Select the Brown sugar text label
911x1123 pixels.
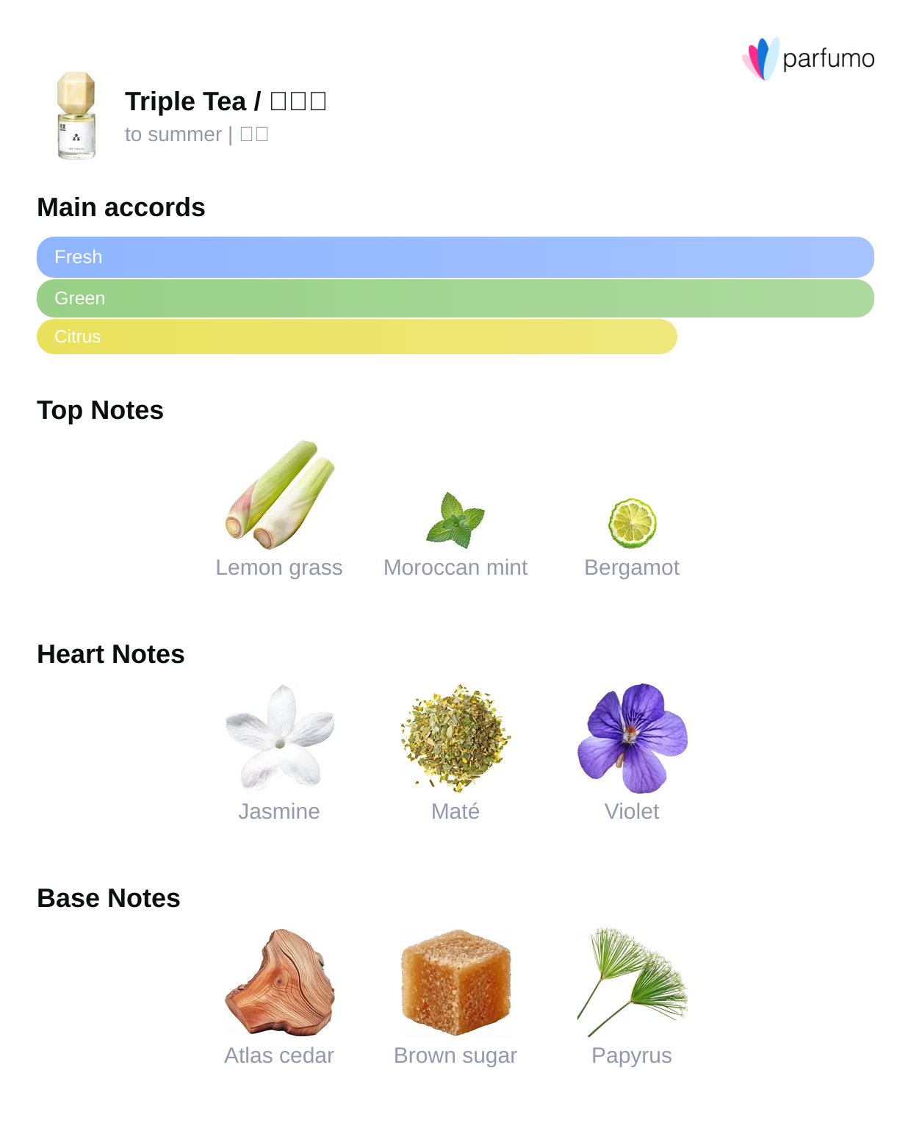[x=455, y=1055]
